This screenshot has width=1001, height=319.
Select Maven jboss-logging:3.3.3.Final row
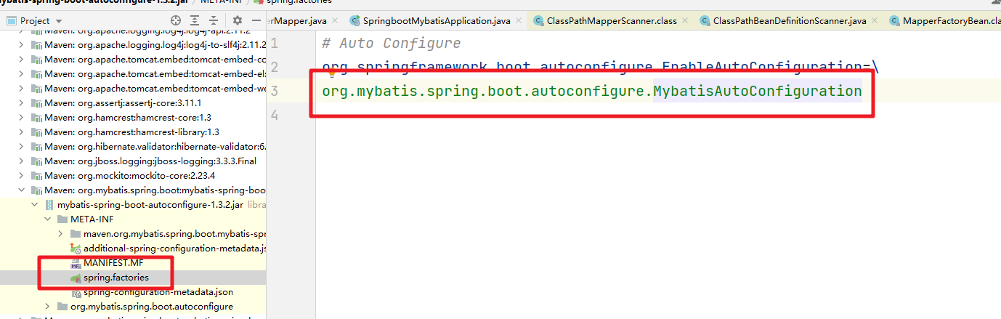133,161
